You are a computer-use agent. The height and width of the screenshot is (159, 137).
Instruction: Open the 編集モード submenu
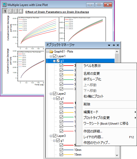point(109,112)
